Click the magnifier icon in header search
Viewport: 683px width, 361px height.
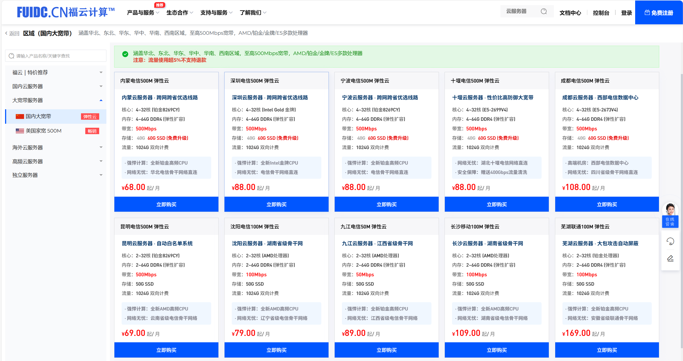[x=543, y=11]
